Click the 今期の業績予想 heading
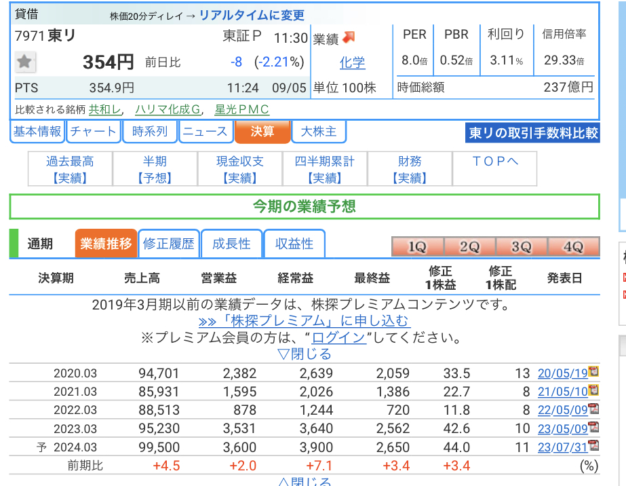This screenshot has height=486, width=626. (x=305, y=206)
